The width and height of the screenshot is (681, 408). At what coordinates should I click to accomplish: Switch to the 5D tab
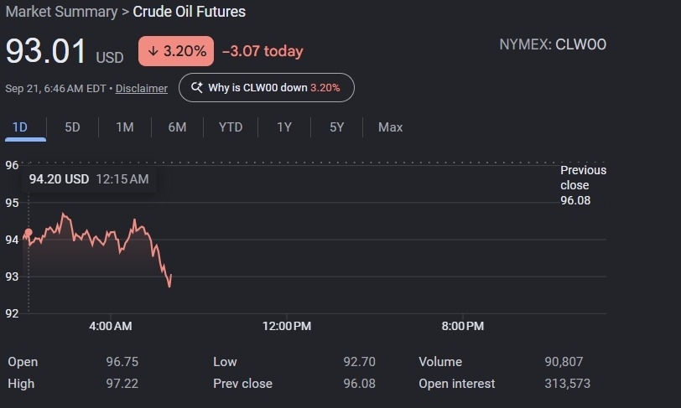[x=72, y=127]
